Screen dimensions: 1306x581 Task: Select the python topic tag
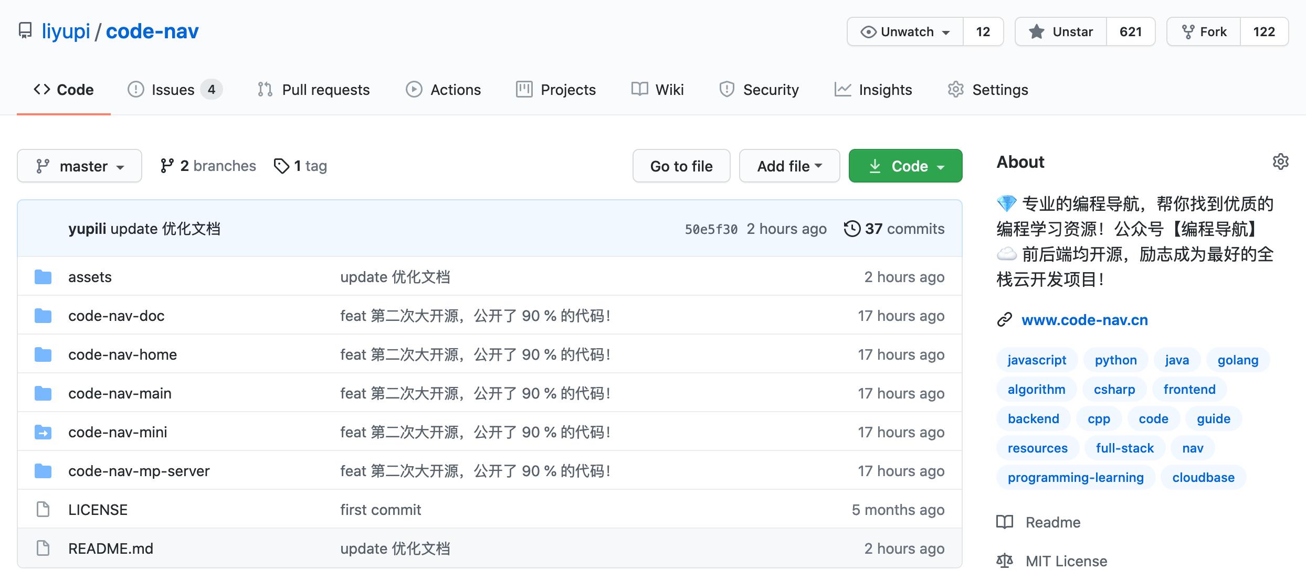(x=1115, y=360)
